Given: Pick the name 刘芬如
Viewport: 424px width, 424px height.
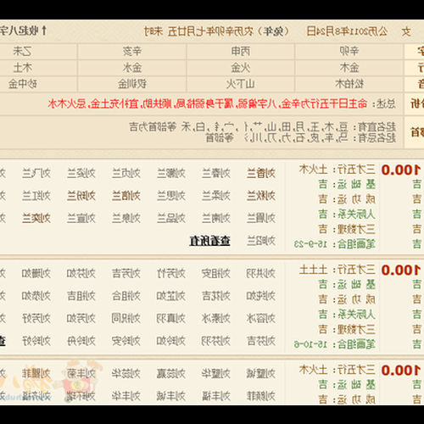Looking at the screenshot, I should [x=81, y=273].
